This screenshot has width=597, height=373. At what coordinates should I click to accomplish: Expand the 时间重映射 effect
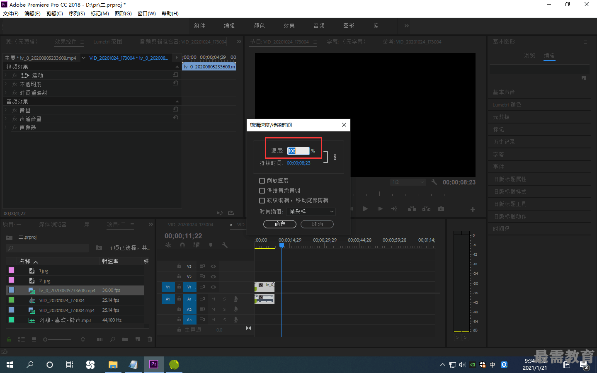click(x=6, y=93)
